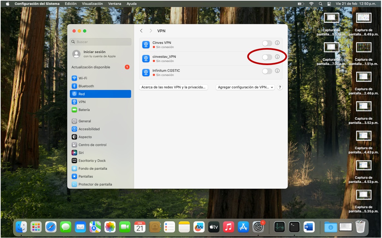Click the VPN help question mark
Screen dimensions: 382x238
[x=280, y=87]
